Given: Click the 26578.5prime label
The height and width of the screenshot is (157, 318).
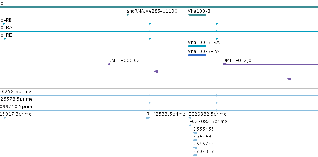Looking at the screenshot, I should click(16, 99).
